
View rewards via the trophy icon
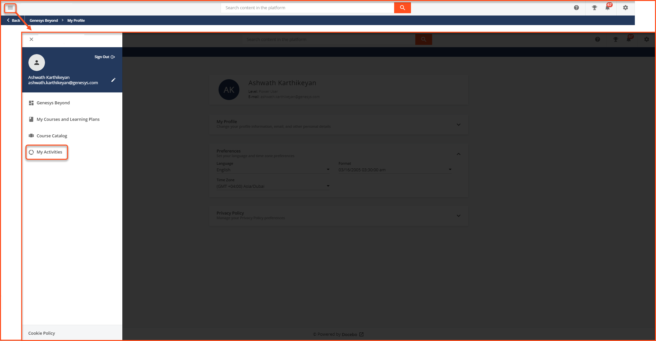click(594, 8)
